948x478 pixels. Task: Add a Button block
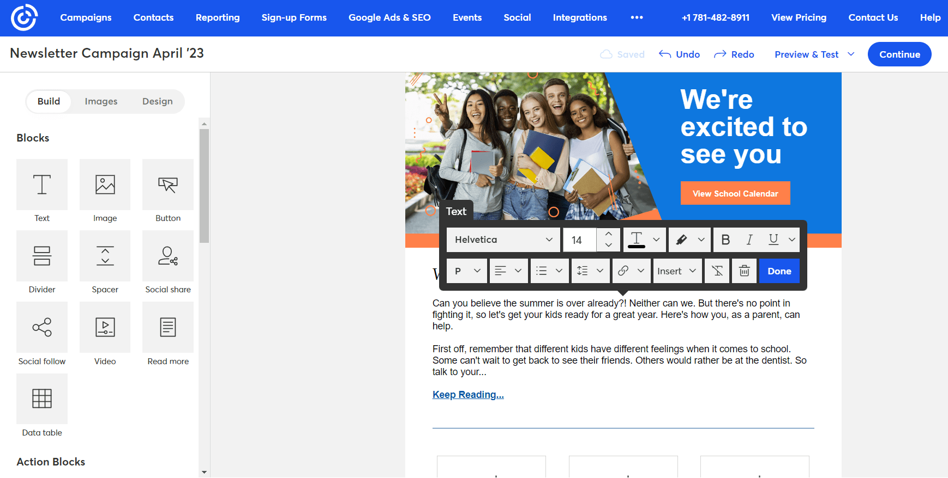168,185
